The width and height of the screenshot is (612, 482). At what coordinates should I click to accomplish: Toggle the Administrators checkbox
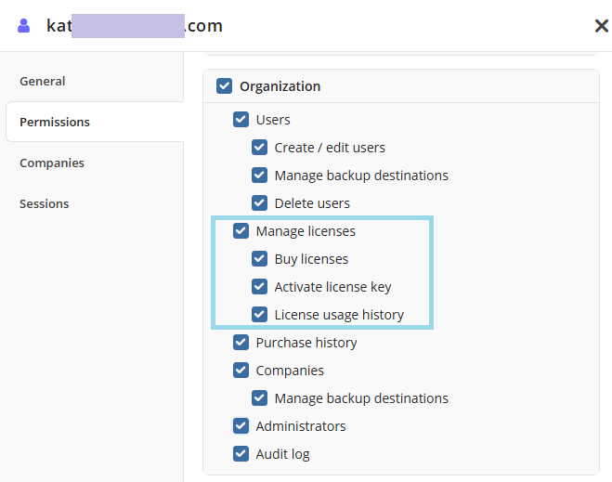[x=241, y=426]
